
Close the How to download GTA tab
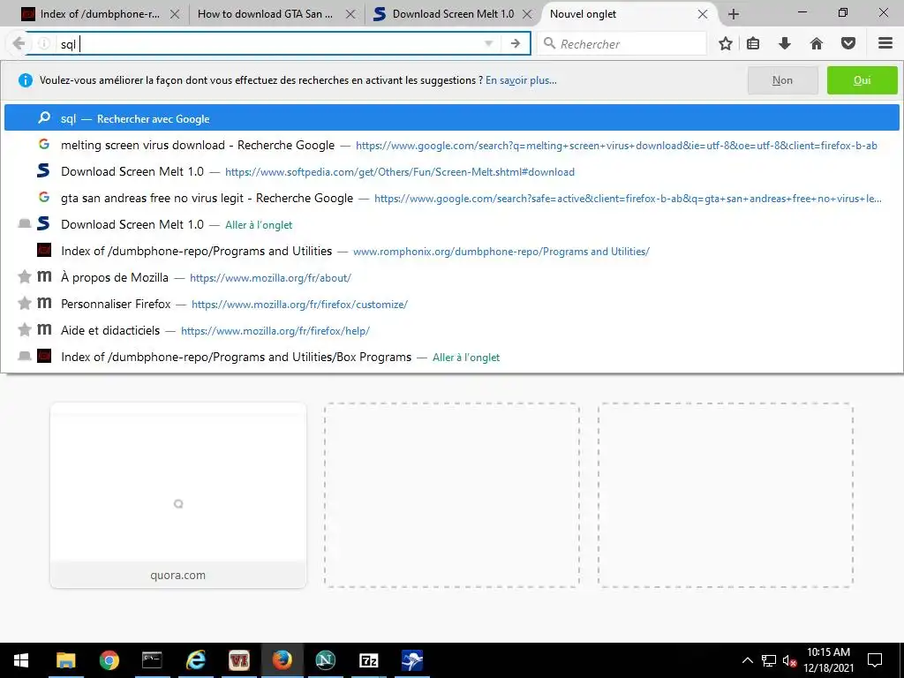[350, 14]
